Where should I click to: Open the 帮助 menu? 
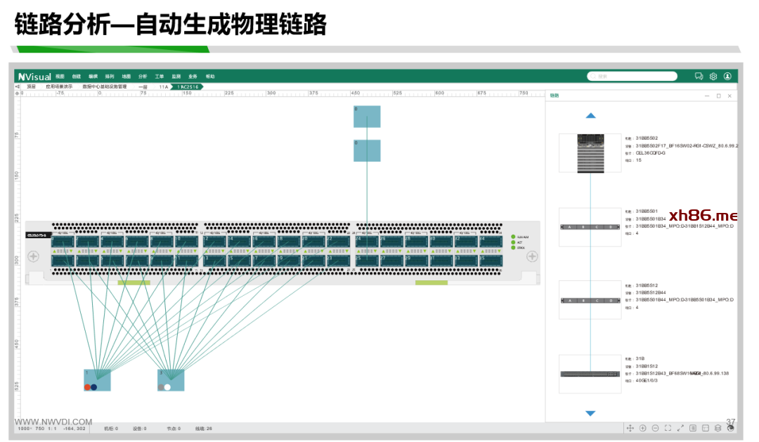click(210, 77)
